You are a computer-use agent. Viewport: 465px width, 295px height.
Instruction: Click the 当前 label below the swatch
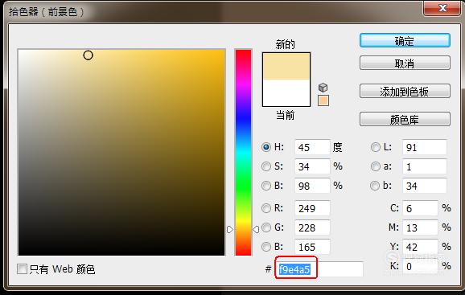tap(286, 115)
